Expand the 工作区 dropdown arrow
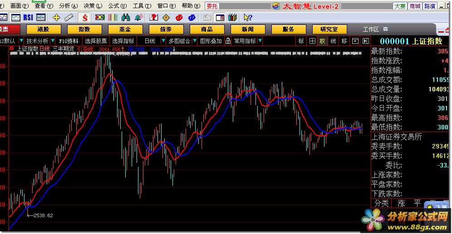 click(x=386, y=29)
